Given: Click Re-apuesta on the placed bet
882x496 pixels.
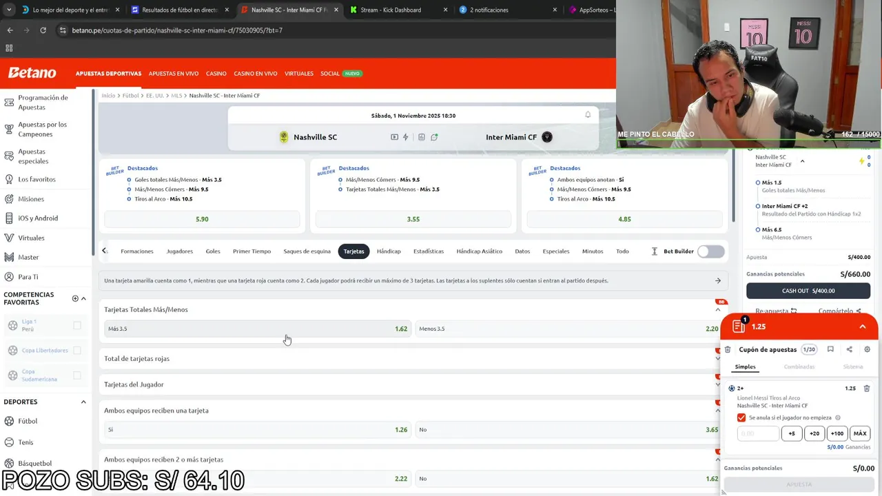Looking at the screenshot, I should [776, 311].
